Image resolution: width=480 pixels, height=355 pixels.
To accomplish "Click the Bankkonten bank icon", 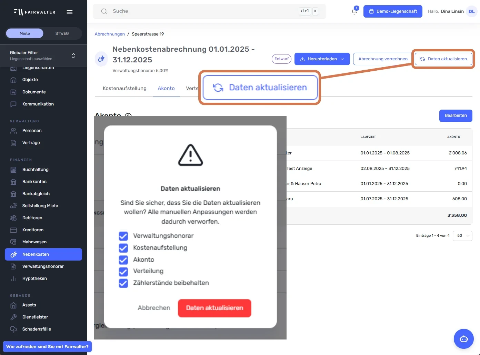I will (13, 182).
